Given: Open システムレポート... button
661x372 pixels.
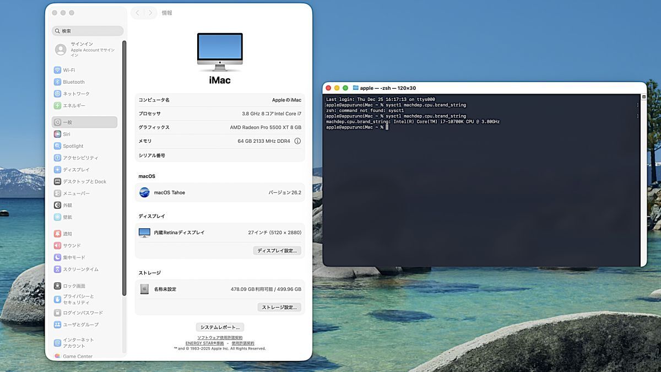Looking at the screenshot, I should point(220,327).
